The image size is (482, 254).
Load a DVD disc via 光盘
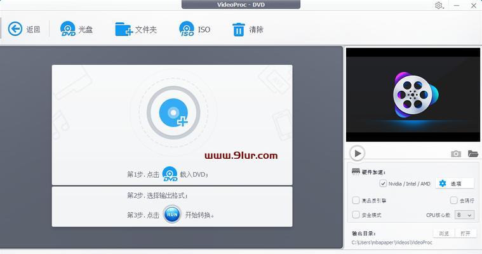pyautogui.click(x=77, y=29)
